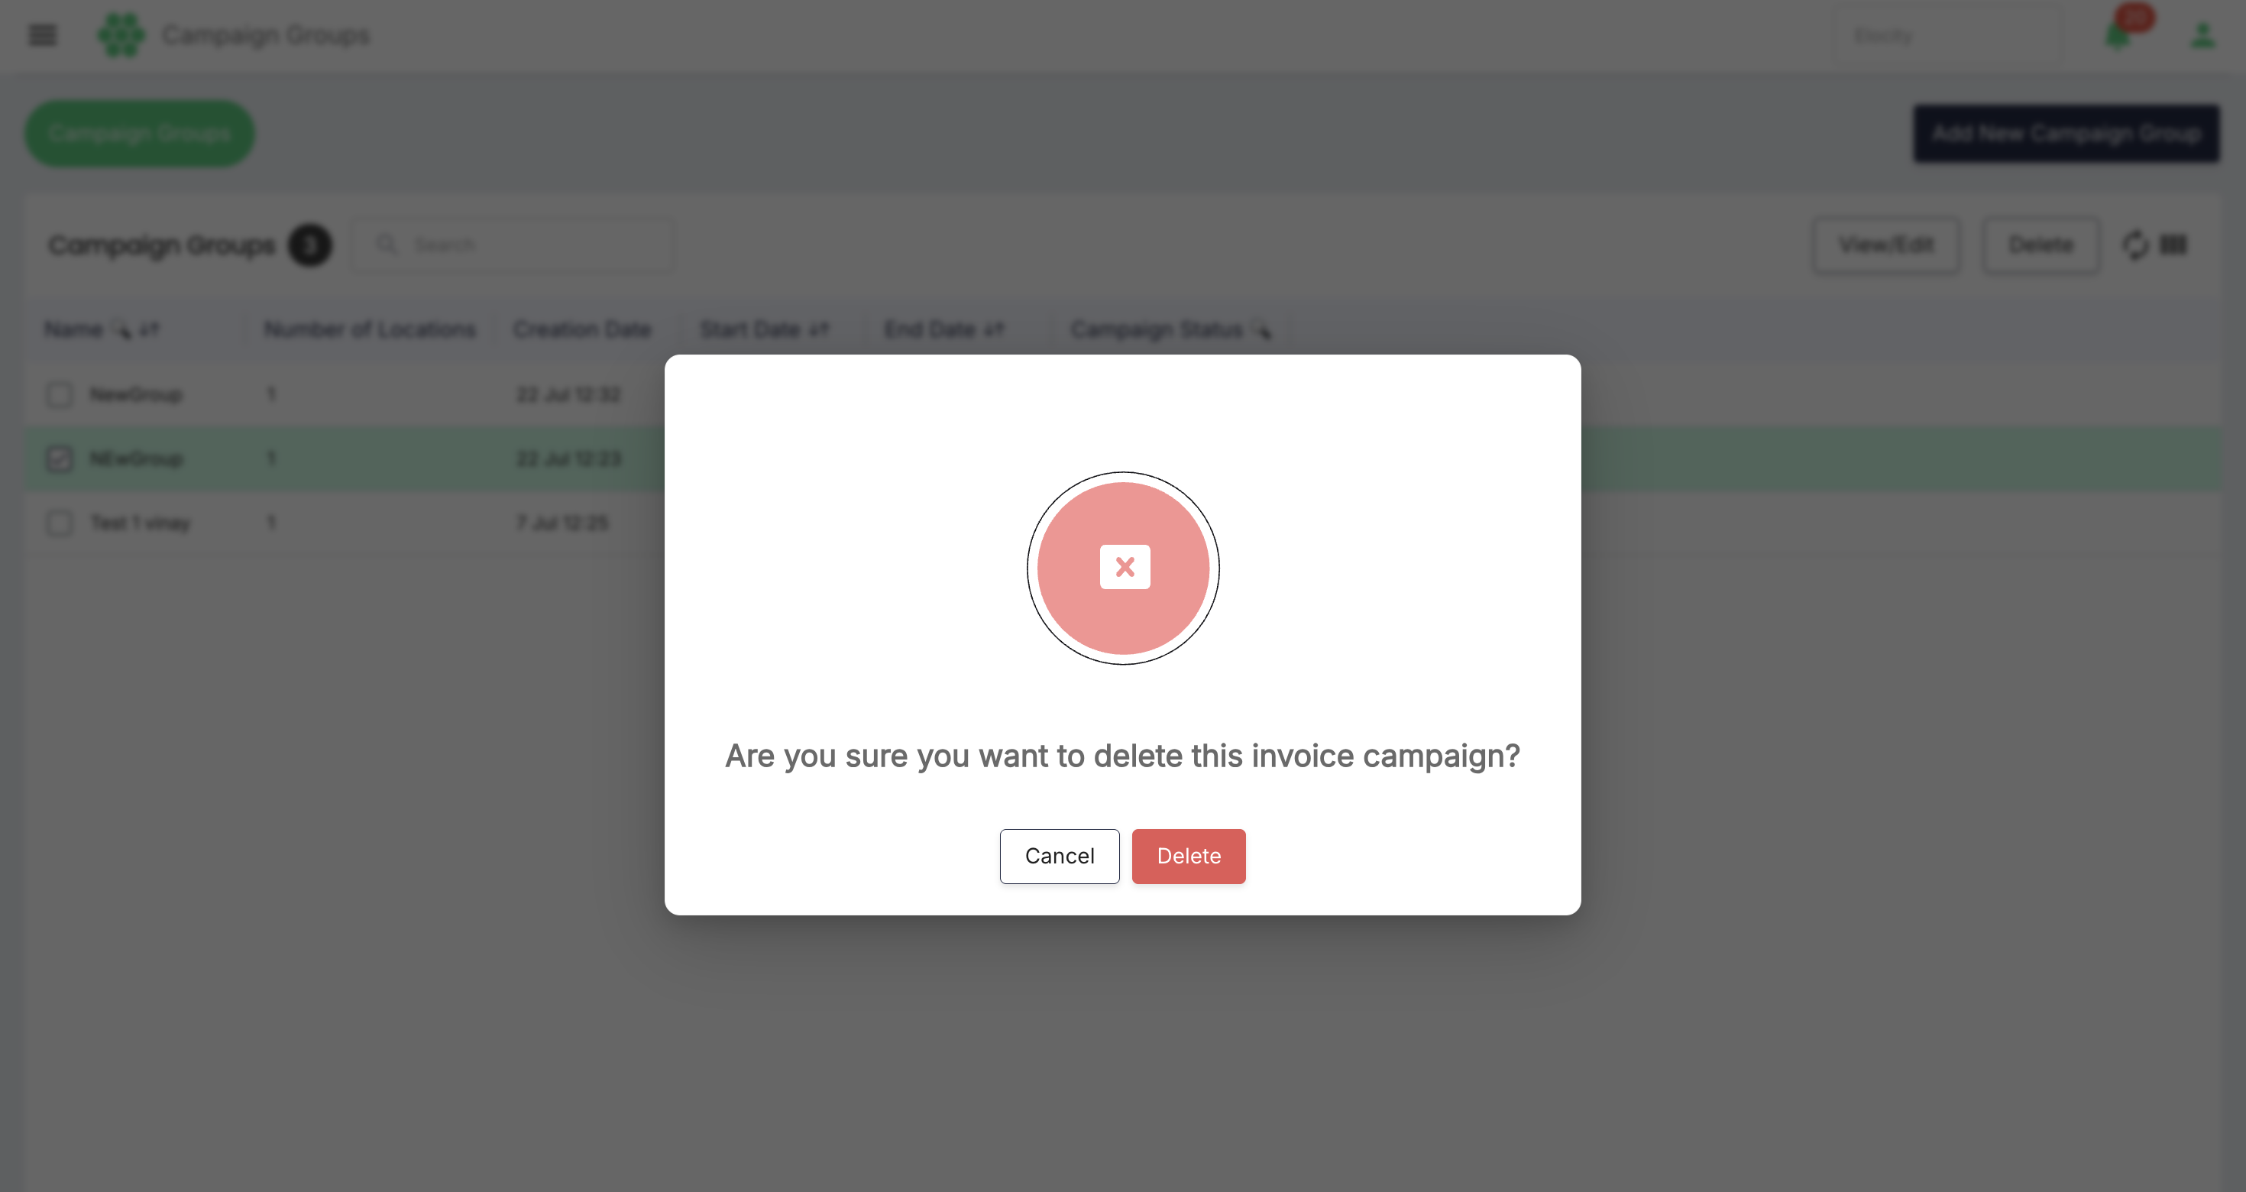Confirm with the red Delete button
The width and height of the screenshot is (2246, 1192).
[x=1189, y=856]
